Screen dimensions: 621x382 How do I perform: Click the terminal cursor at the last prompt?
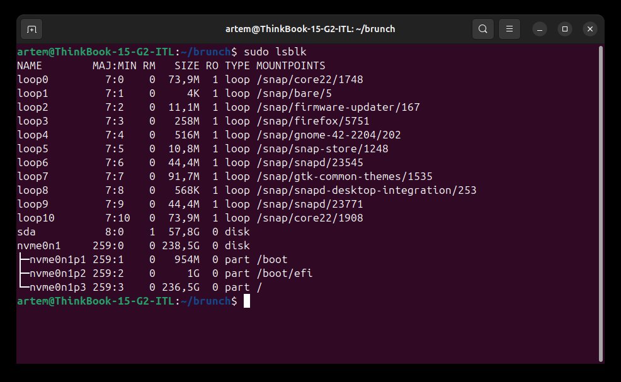click(247, 301)
